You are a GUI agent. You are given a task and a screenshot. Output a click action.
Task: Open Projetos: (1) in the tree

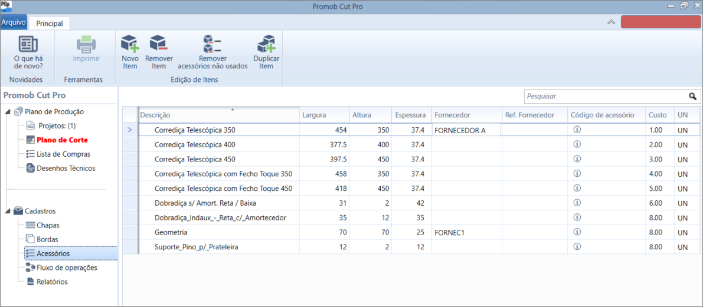coord(57,126)
